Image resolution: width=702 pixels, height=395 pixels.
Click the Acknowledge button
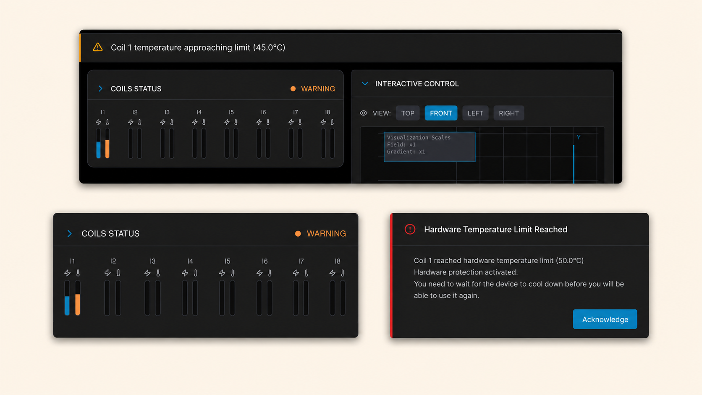tap(605, 319)
